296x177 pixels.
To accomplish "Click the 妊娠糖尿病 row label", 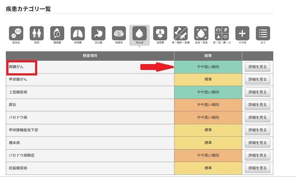I will tap(19, 168).
